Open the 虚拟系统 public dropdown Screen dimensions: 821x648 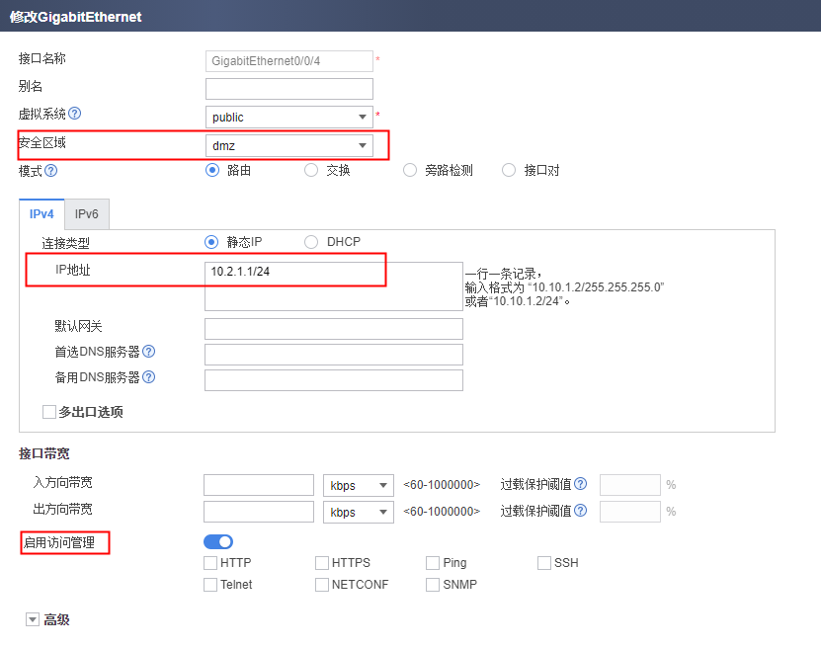click(x=289, y=117)
